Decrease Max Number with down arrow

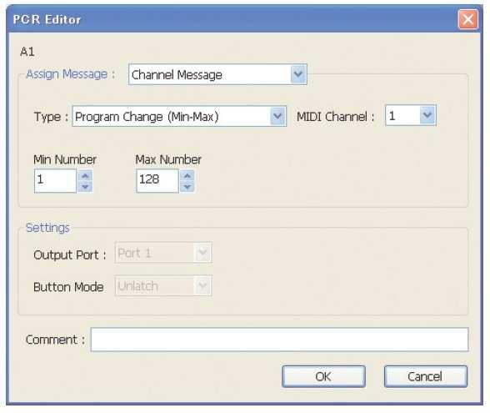pyautogui.click(x=187, y=187)
